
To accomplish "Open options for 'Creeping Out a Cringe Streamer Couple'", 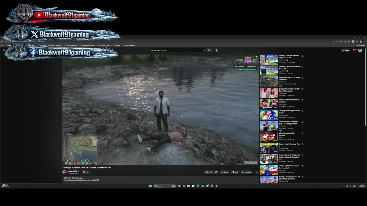I will click(x=302, y=111).
